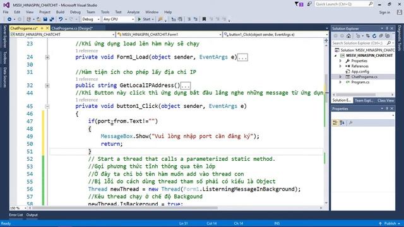This screenshot has height=227, width=404.
Task: Expand the References node in Solution Explorer
Action: click(x=340, y=66)
